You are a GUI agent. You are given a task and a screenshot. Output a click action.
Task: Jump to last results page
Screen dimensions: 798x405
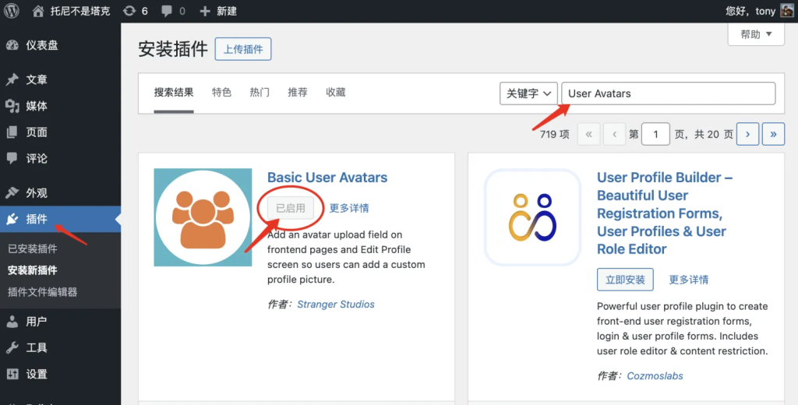773,134
